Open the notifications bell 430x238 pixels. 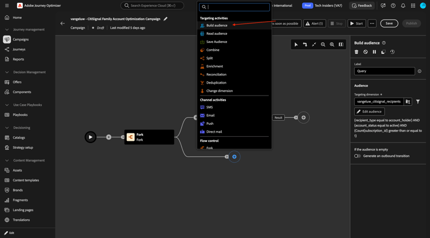403,6
